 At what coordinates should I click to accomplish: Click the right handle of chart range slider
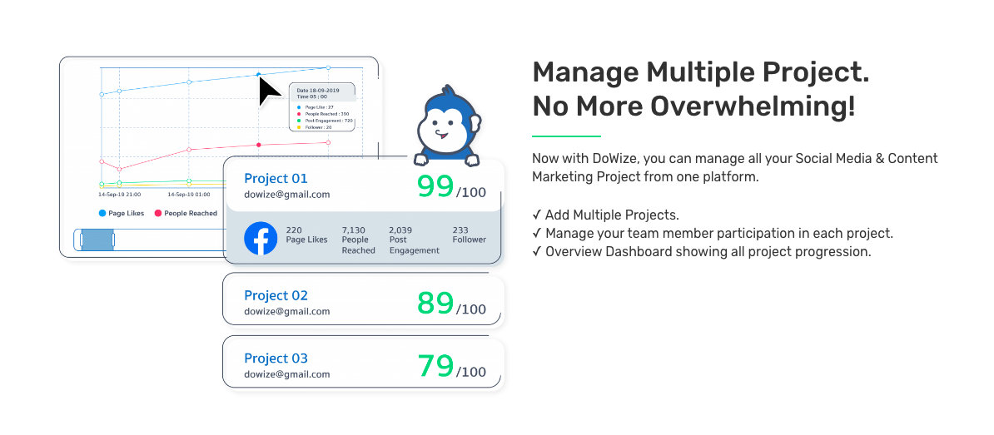[114, 240]
